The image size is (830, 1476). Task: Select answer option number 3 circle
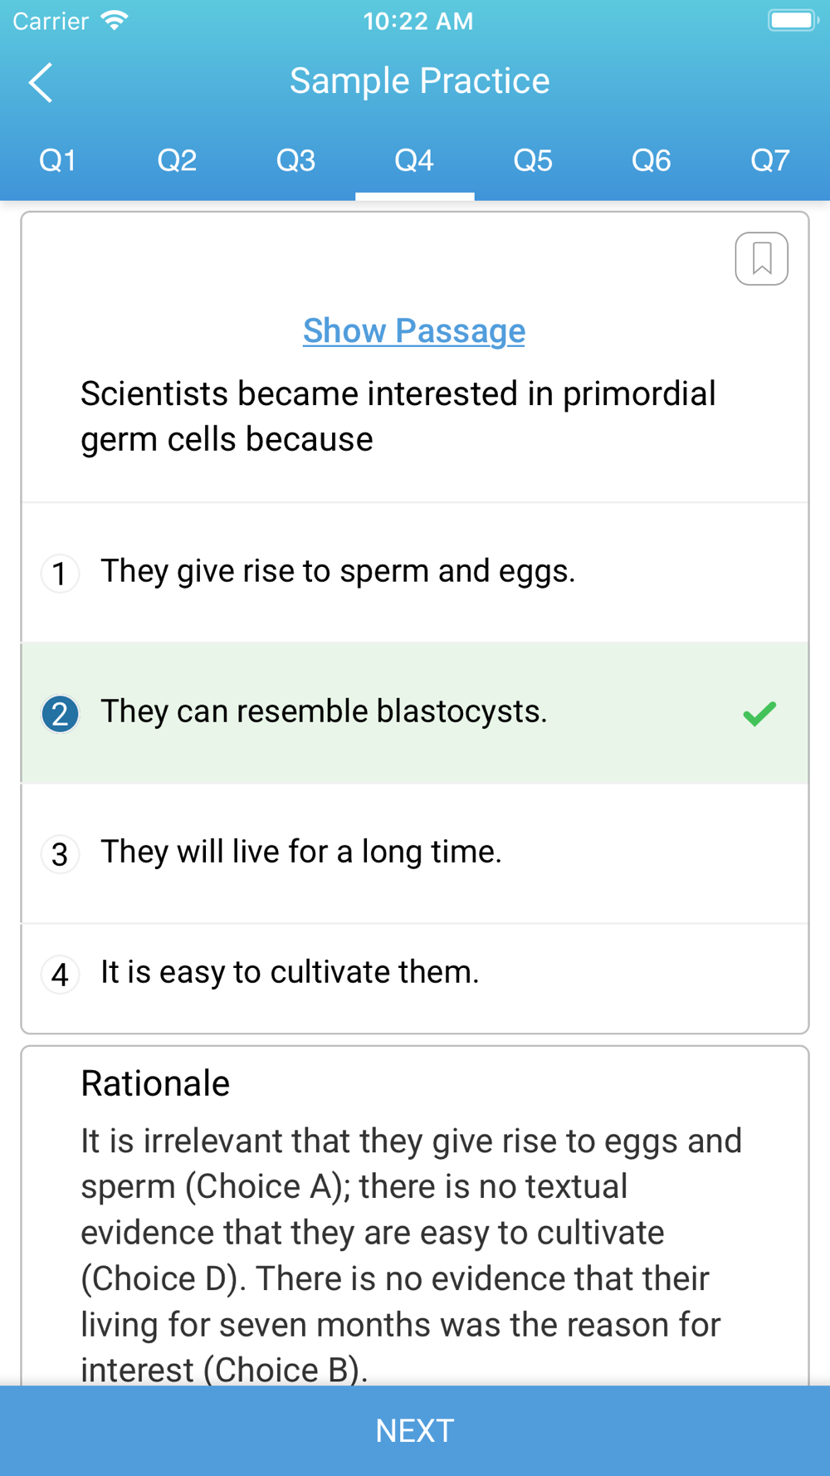[x=60, y=853]
